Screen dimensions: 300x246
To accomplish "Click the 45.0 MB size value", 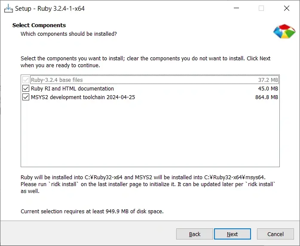I will coord(268,89).
